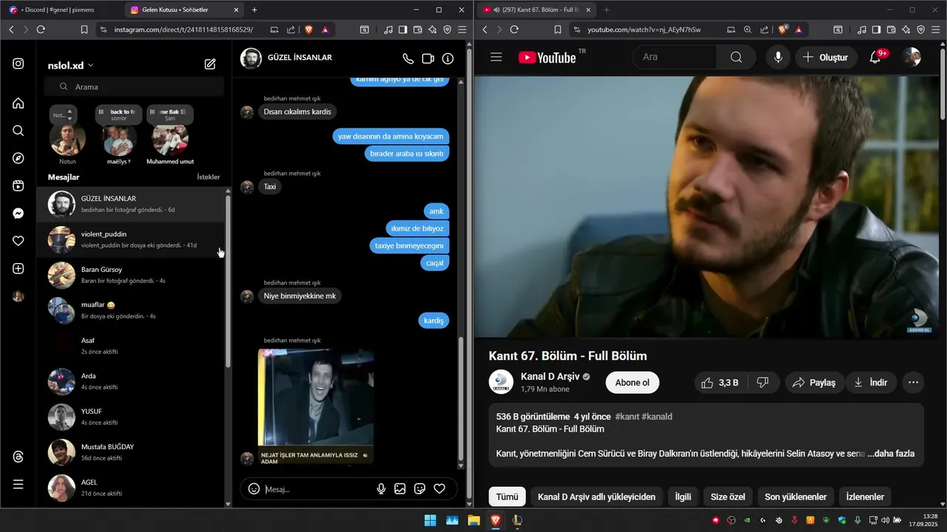Select İzlenenler filter chip
Screen dimensions: 947x532
point(865,497)
